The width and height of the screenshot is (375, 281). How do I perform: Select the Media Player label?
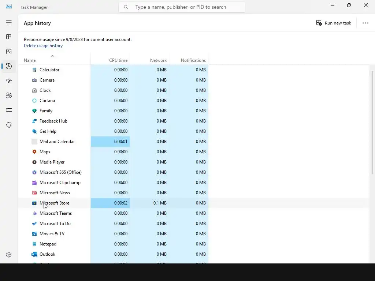point(52,162)
